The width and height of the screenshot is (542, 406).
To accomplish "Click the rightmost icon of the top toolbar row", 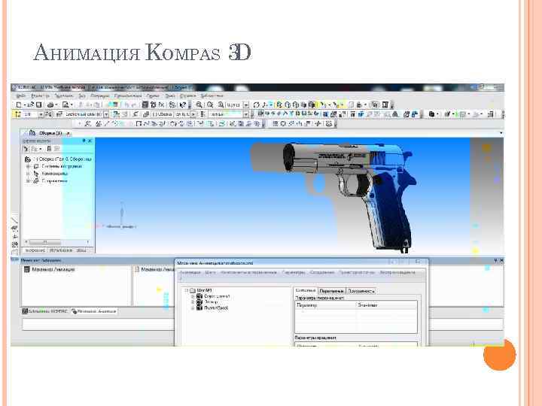I will coord(385,105).
